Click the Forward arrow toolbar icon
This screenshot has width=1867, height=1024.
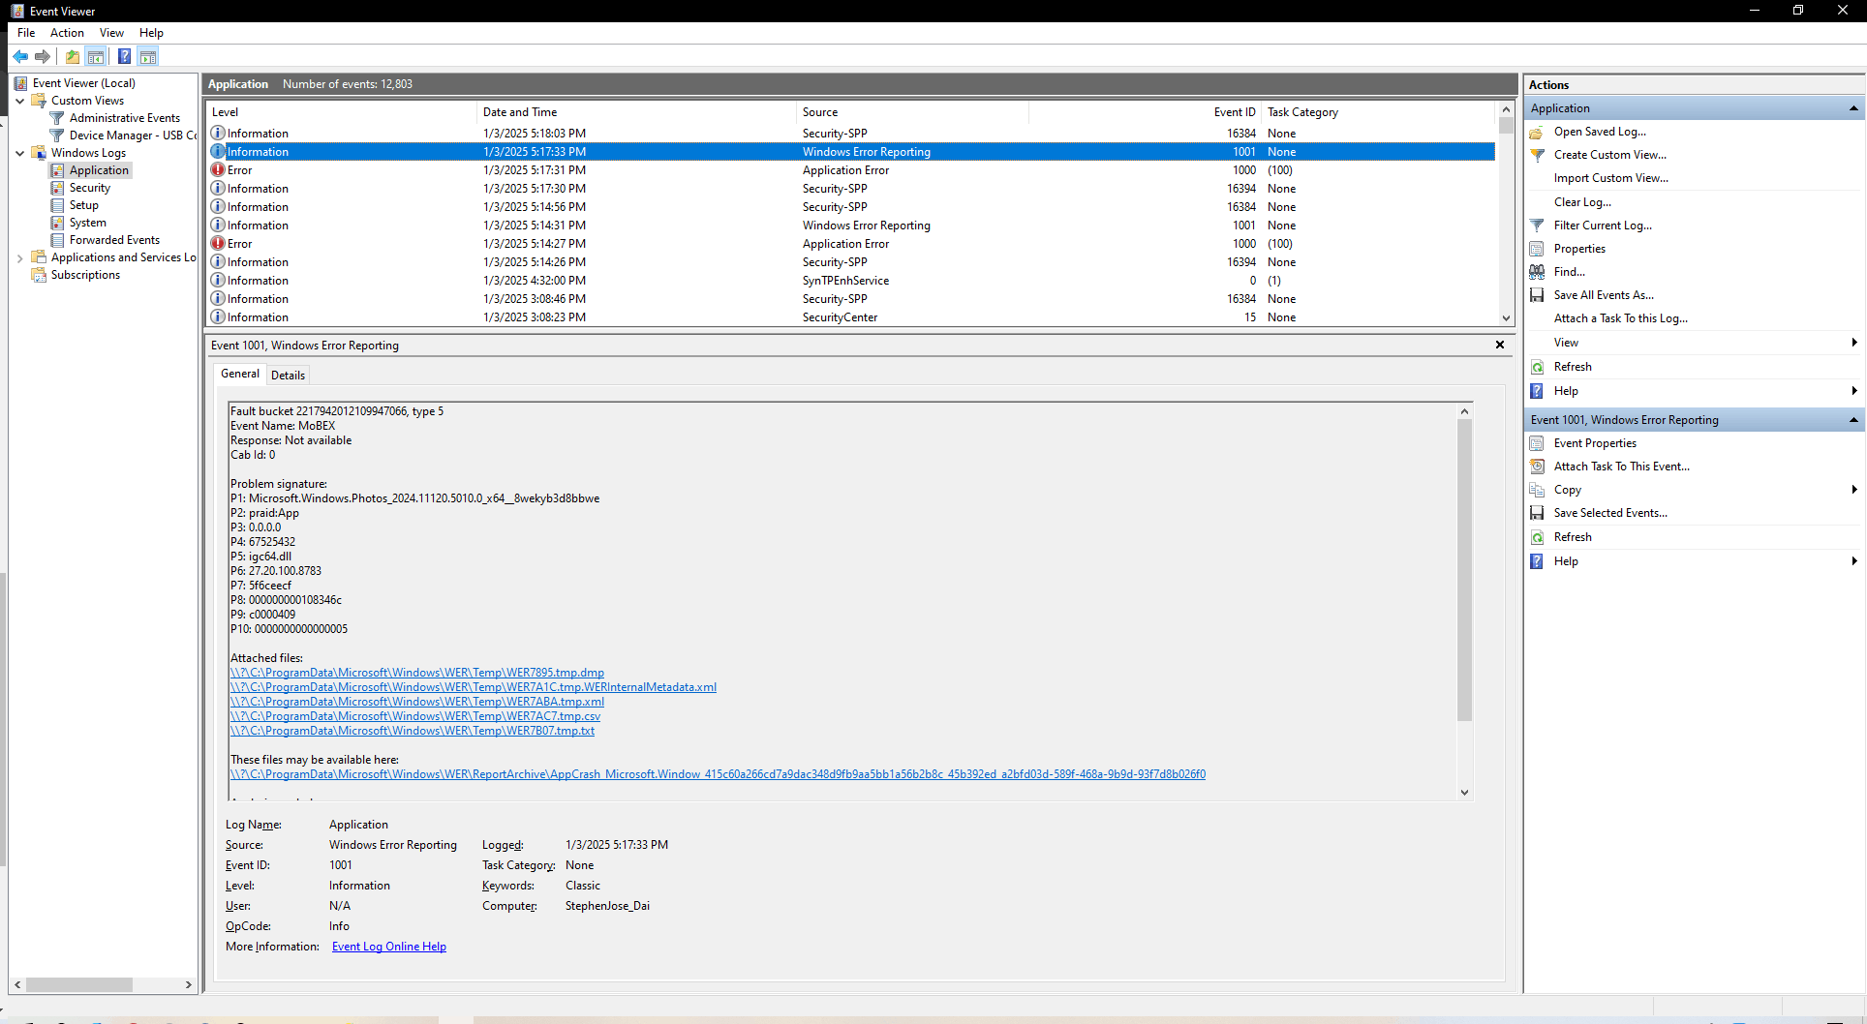click(43, 56)
